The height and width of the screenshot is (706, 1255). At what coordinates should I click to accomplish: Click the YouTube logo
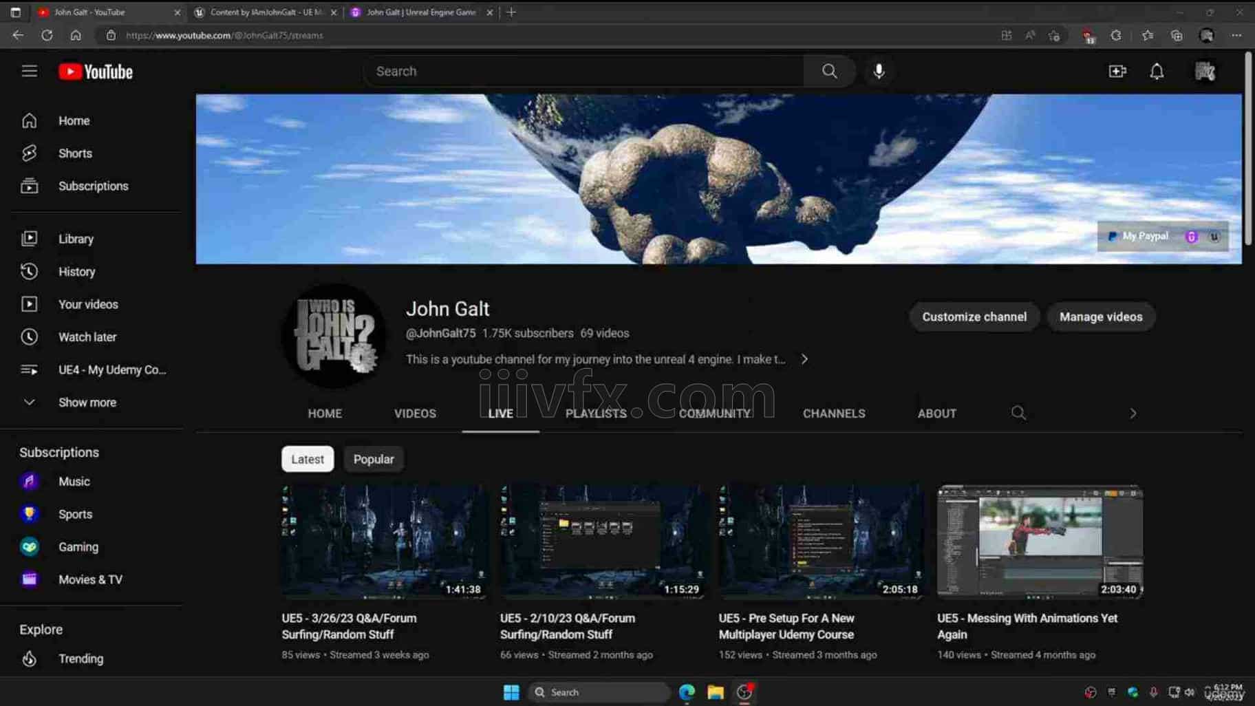(96, 72)
